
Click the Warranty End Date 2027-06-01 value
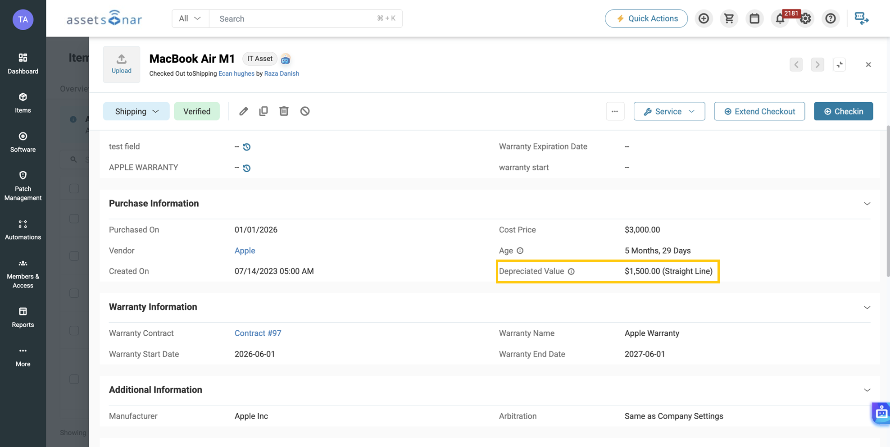click(645, 354)
